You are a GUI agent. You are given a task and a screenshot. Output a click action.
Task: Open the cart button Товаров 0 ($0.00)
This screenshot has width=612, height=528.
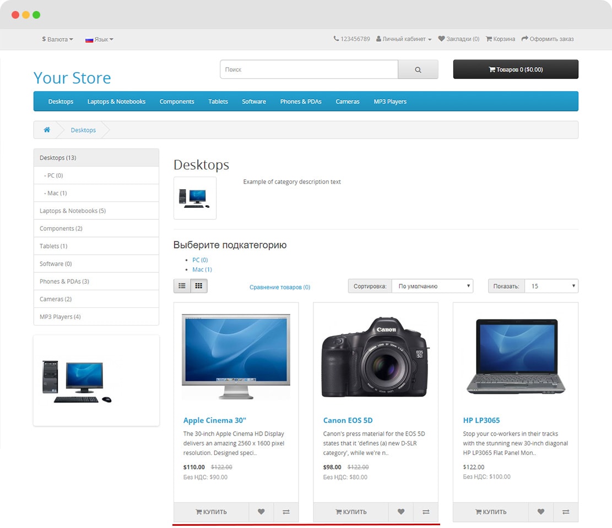(x=516, y=69)
